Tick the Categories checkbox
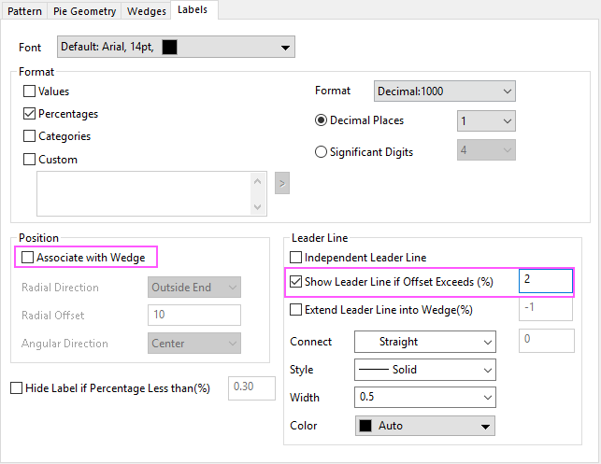Screen dimensions: 601x464 [x=30, y=136]
